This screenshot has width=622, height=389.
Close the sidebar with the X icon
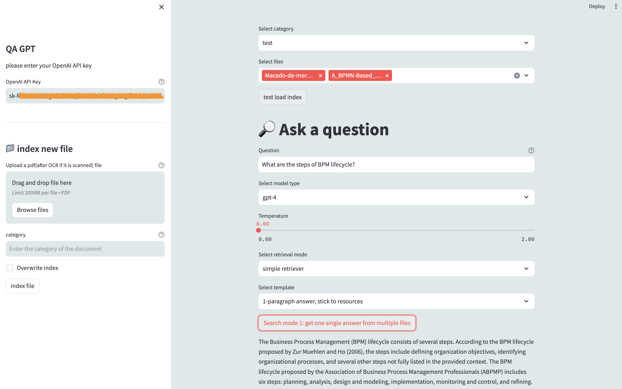point(162,7)
